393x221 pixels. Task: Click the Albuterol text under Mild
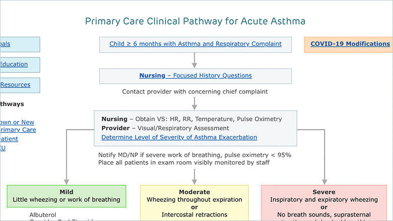tap(43, 215)
